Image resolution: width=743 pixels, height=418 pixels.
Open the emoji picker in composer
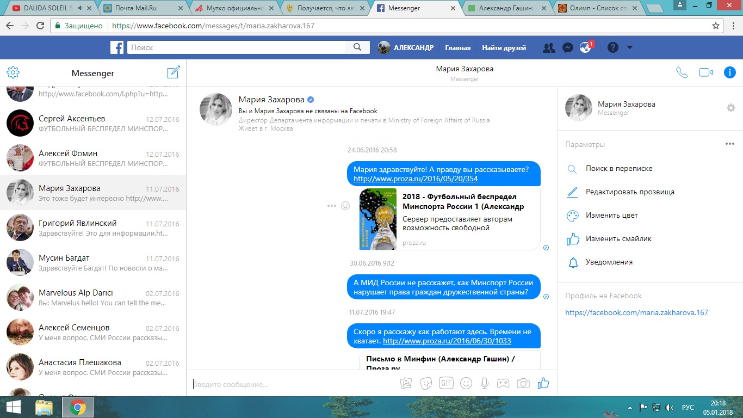point(466,383)
